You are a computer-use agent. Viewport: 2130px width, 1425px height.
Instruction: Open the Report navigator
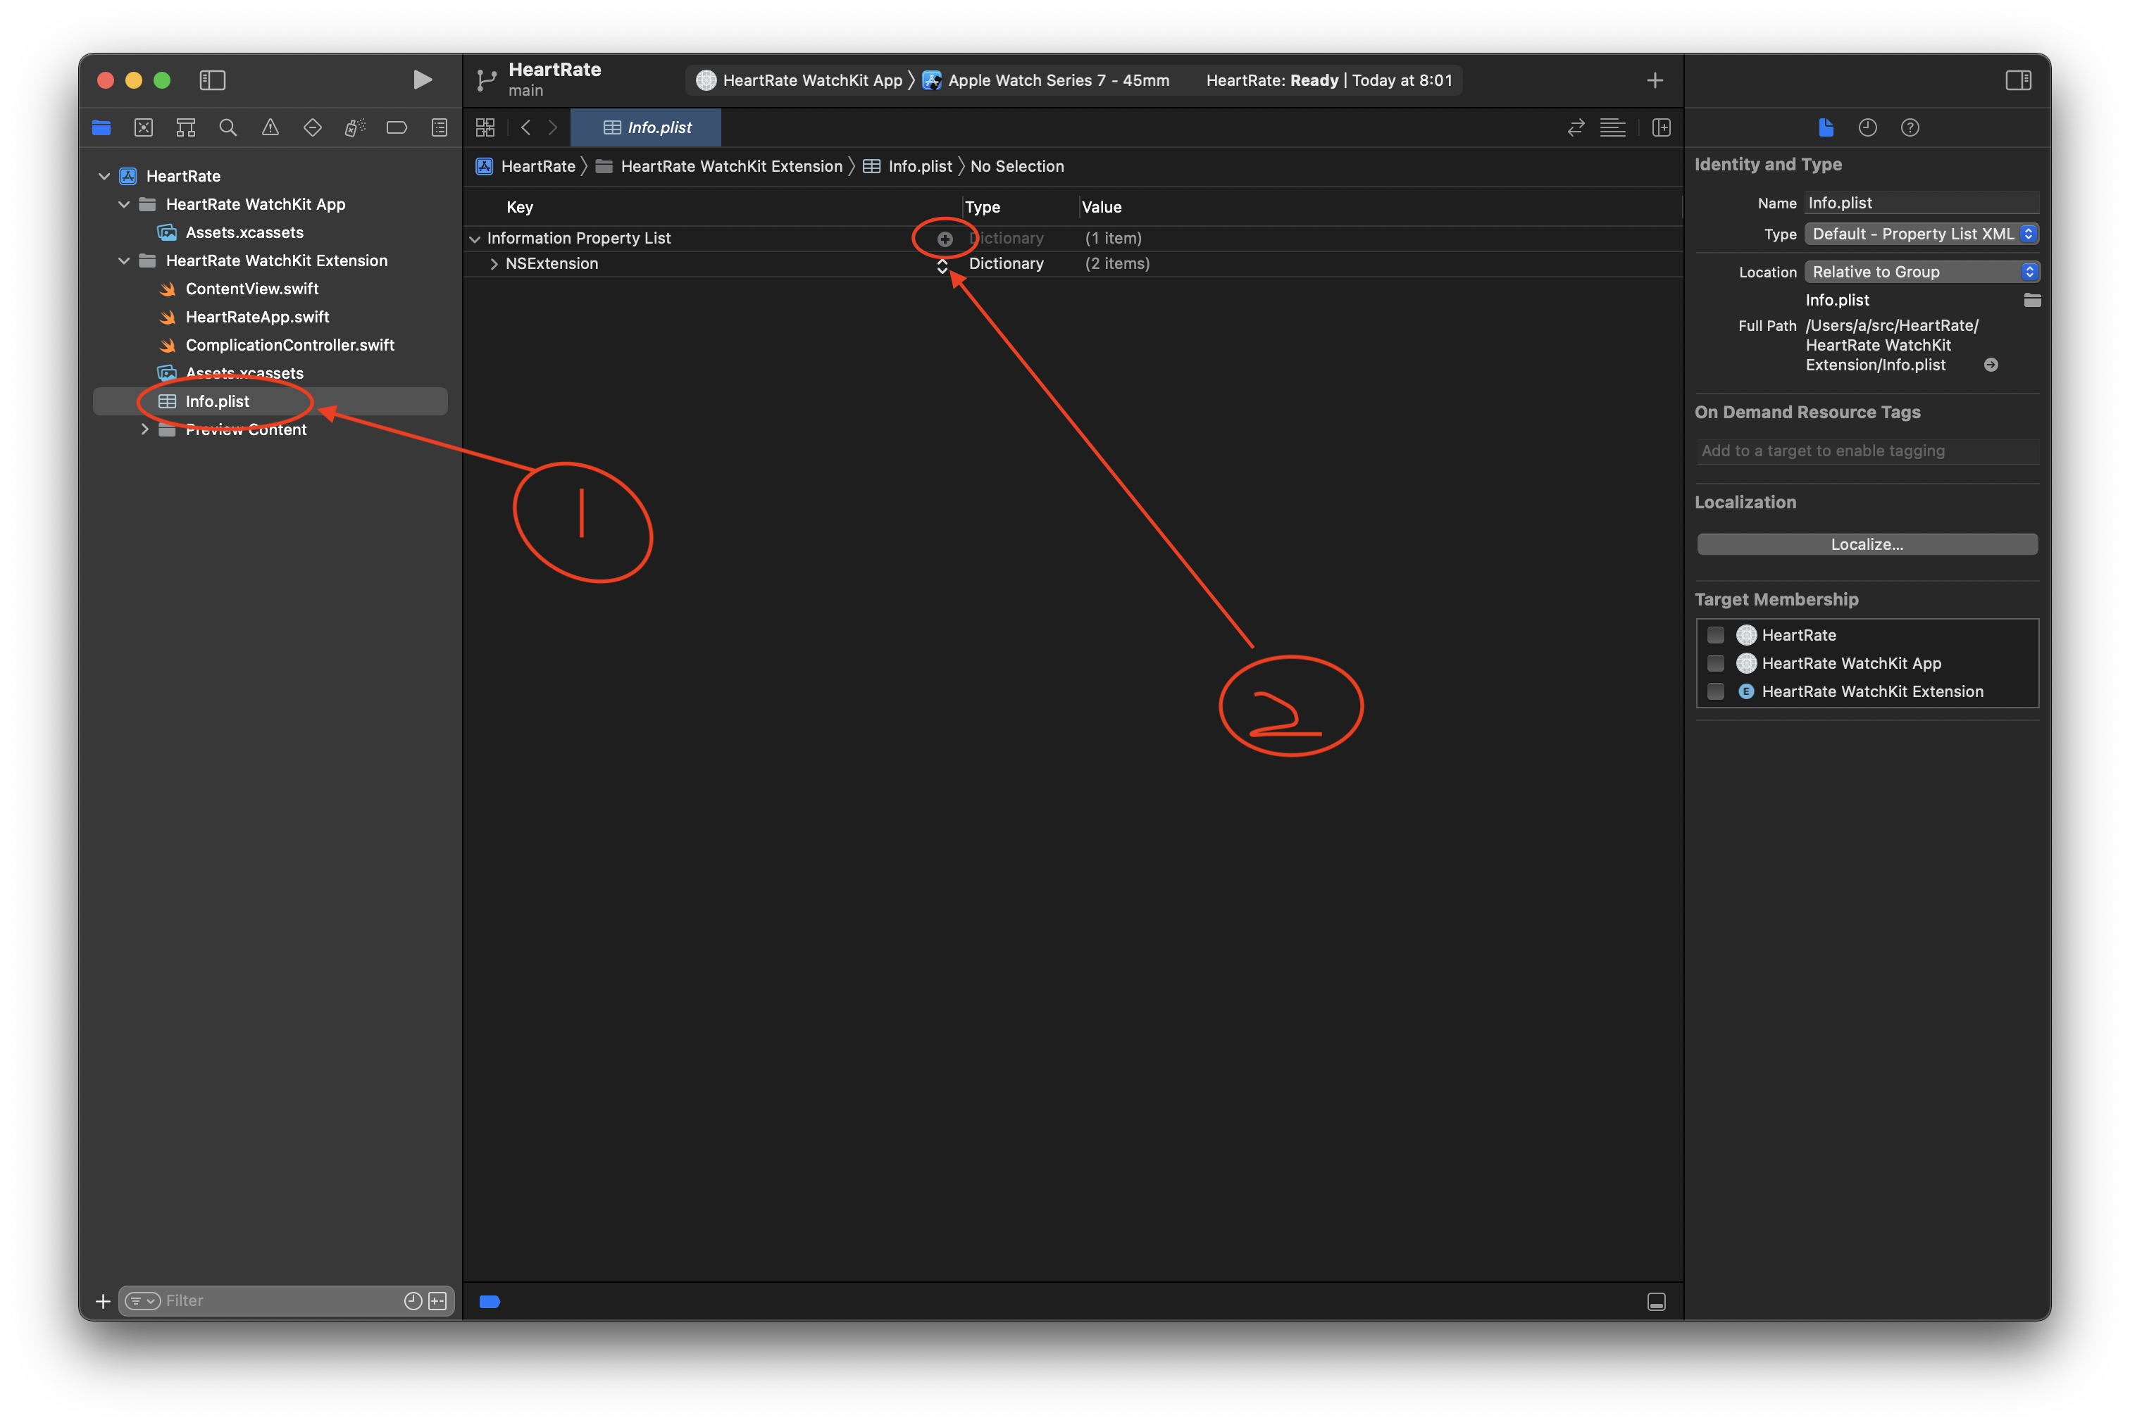click(x=439, y=128)
